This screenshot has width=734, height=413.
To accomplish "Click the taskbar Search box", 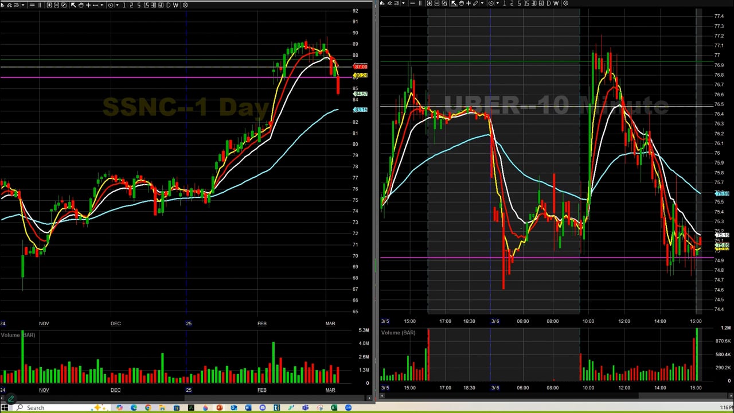I will (x=62, y=408).
